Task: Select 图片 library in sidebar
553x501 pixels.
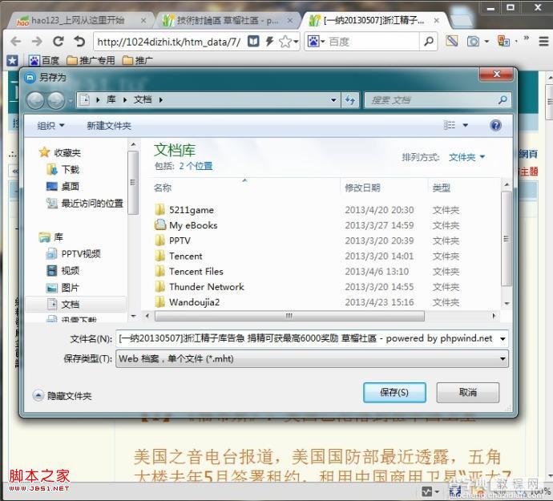Action: click(63, 288)
